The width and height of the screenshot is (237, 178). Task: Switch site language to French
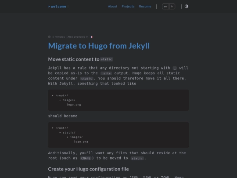172,7
